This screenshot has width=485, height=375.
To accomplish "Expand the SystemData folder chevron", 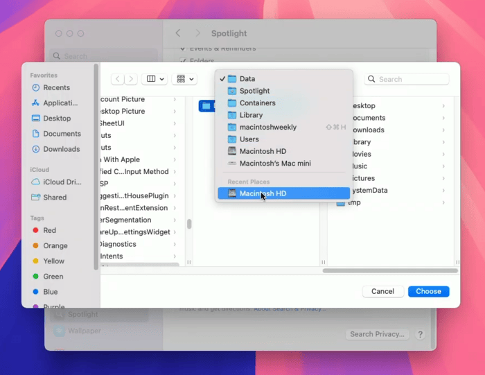I will (443, 191).
